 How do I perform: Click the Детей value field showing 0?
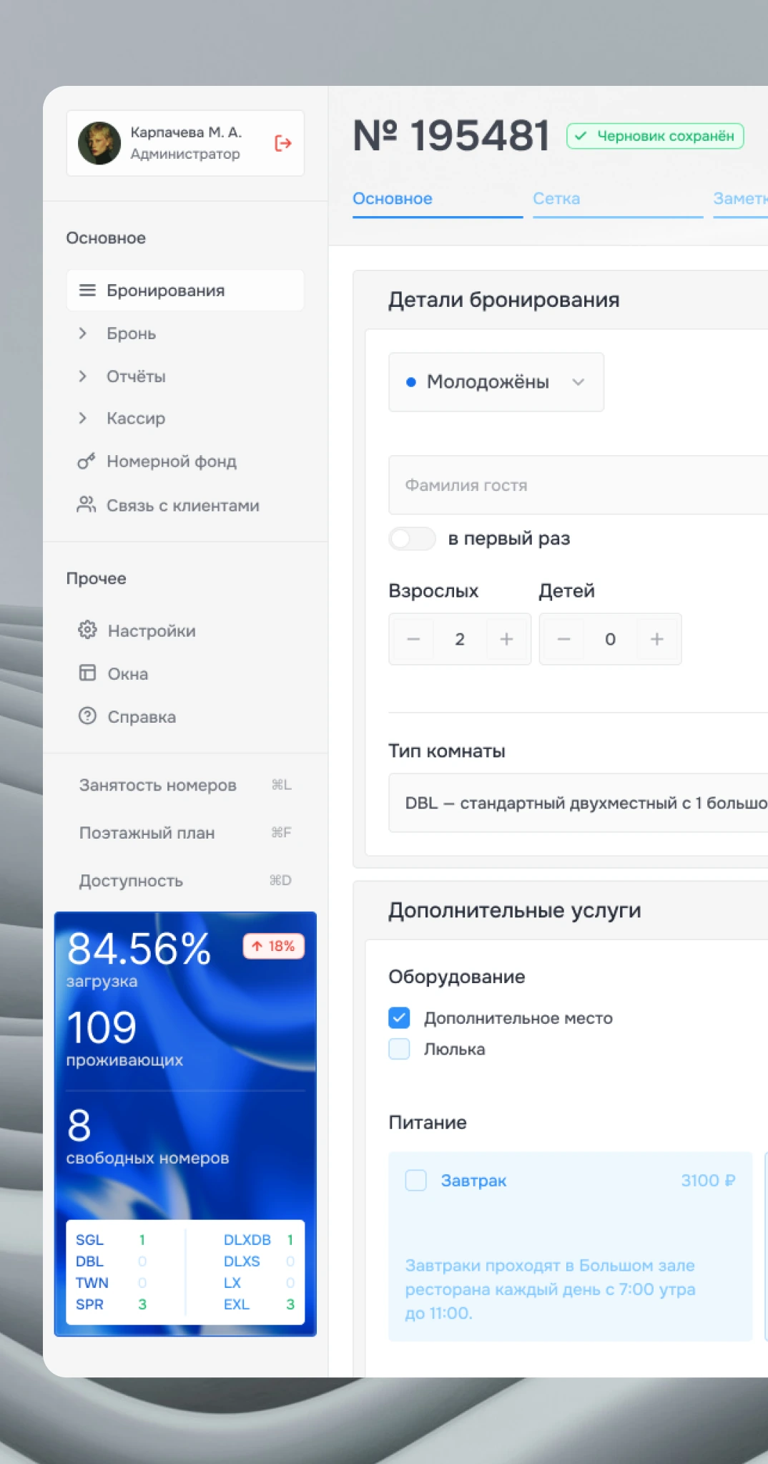coord(610,639)
